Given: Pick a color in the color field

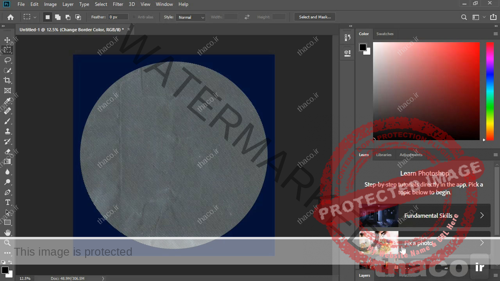Looking at the screenshot, I should click(x=426, y=91).
